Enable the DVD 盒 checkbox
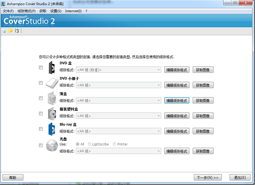The image size is (255, 185). pos(41,67)
